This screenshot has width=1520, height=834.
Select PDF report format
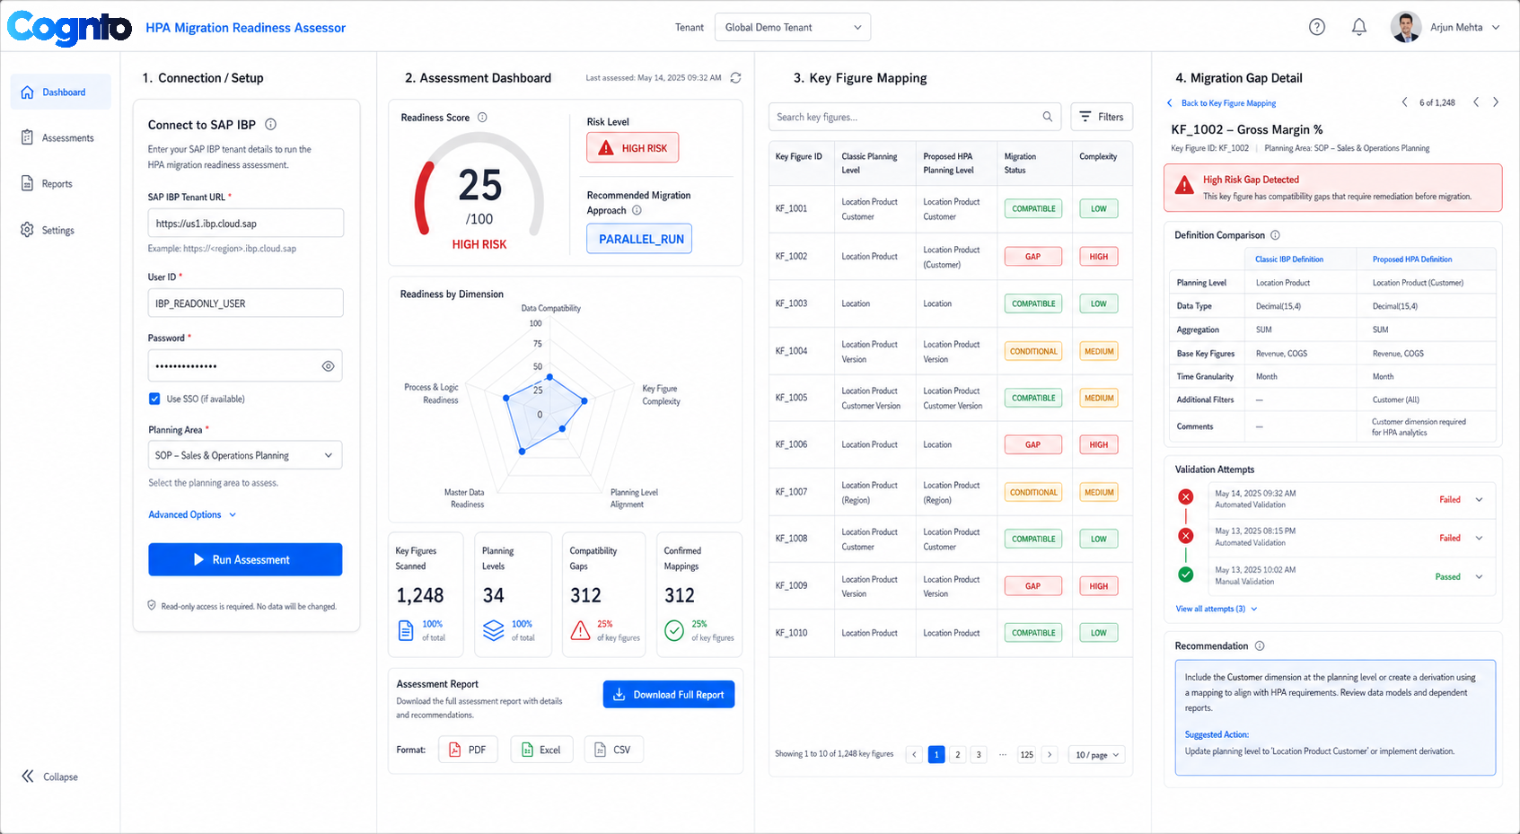pyautogui.click(x=468, y=750)
